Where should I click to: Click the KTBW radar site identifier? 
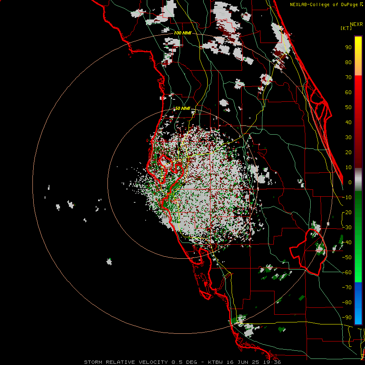(216, 362)
